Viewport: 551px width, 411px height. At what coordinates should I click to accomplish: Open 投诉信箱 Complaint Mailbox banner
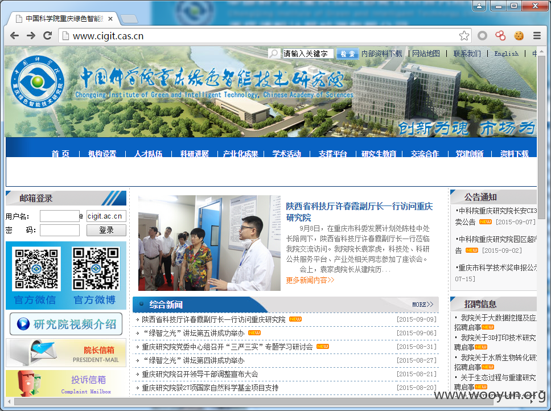coord(66,383)
